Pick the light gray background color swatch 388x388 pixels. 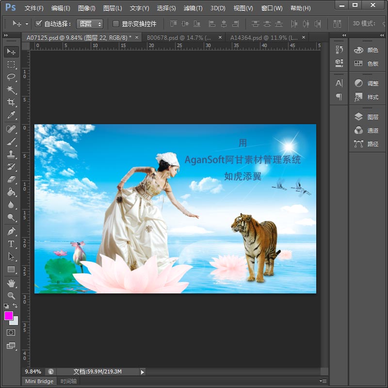pos(16,322)
